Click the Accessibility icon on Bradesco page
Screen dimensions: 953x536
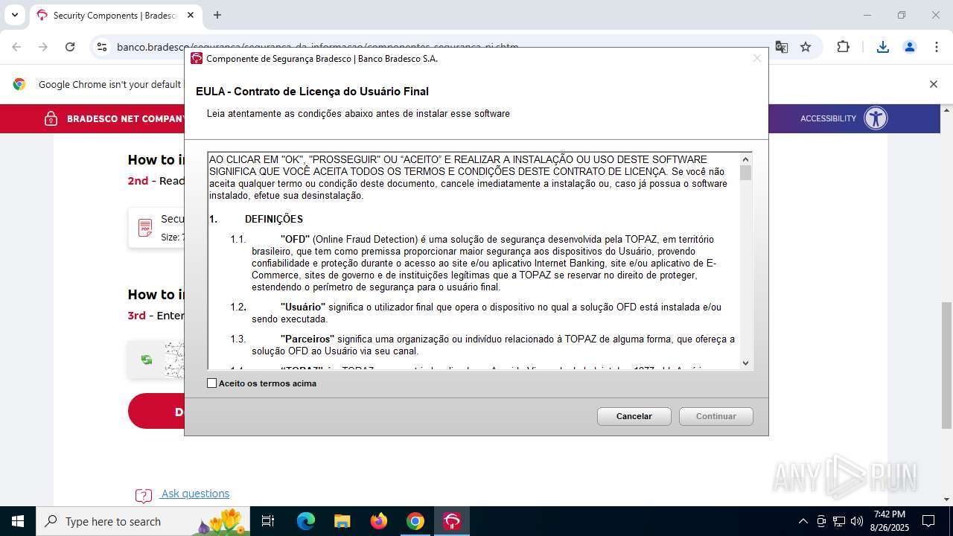click(x=876, y=118)
